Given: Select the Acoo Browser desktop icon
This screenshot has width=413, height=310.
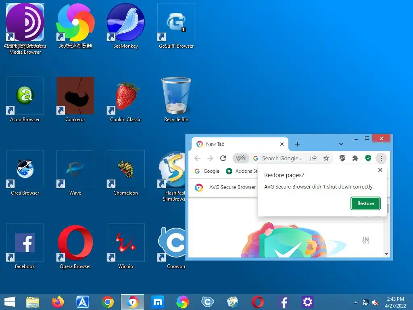Looking at the screenshot, I should [x=25, y=96].
